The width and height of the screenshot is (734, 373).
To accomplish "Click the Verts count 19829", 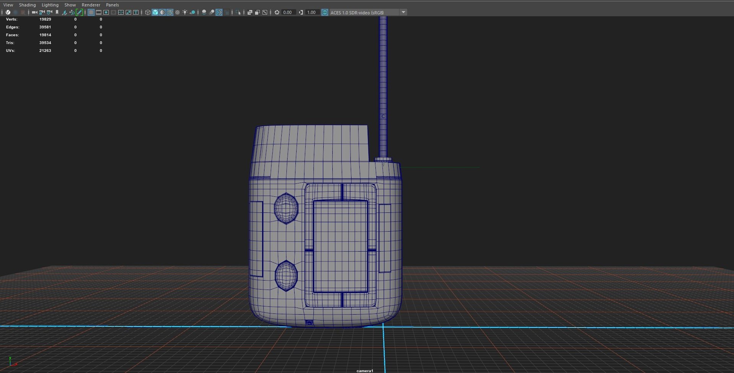I will point(45,19).
